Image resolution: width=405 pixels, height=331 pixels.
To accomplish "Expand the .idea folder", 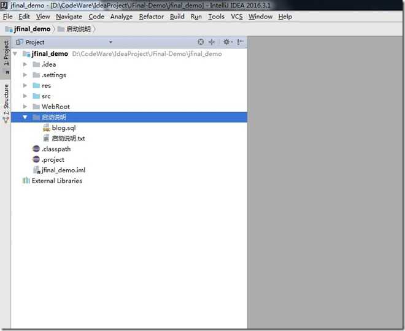I will click(25, 64).
